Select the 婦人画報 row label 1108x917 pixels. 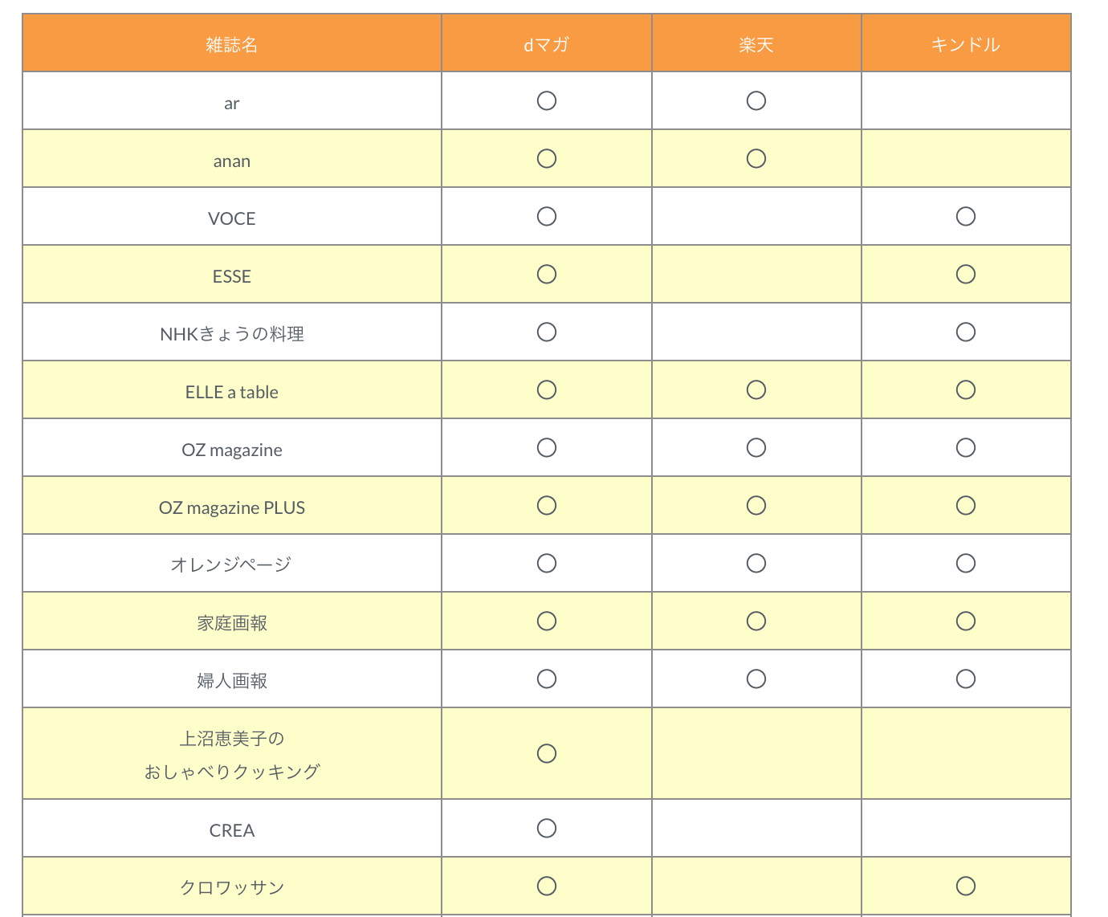tap(232, 680)
